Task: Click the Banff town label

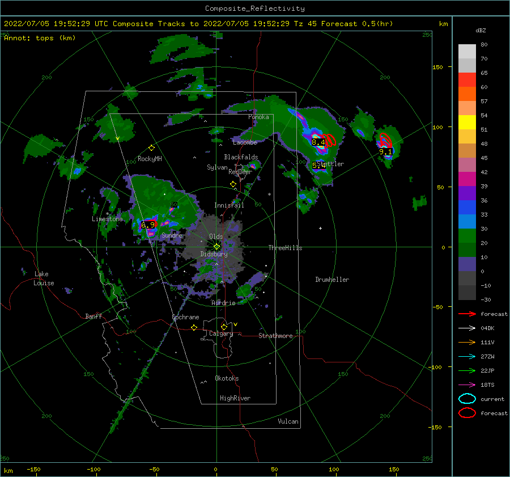Action: (x=93, y=316)
